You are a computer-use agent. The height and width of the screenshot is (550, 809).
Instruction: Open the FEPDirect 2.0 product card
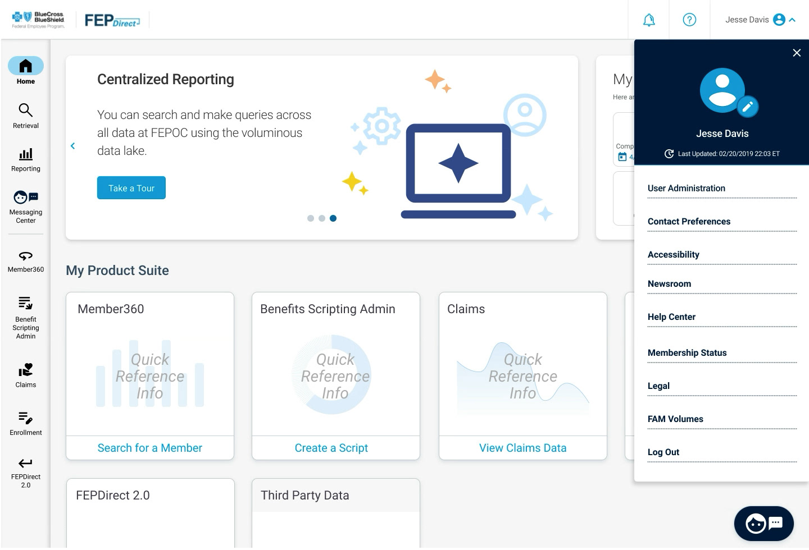(150, 514)
